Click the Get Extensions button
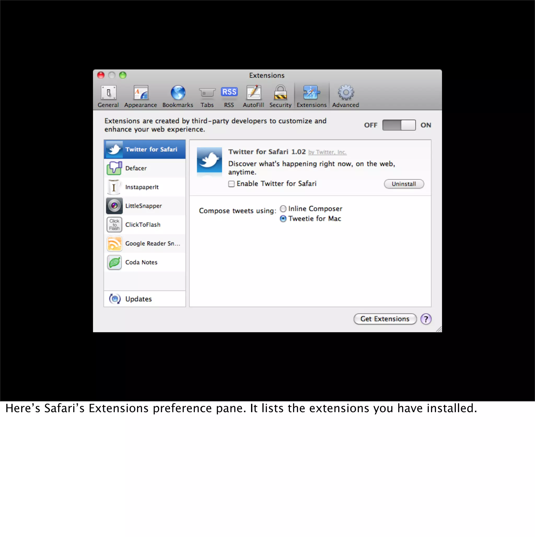 click(385, 319)
